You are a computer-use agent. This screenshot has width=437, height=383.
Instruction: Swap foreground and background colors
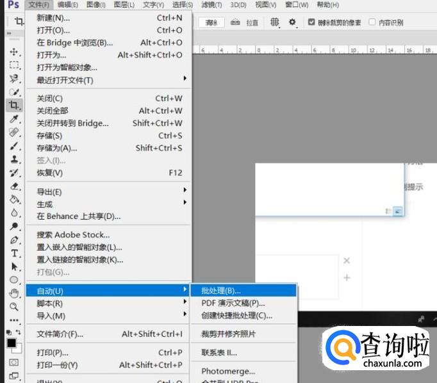click(x=19, y=332)
